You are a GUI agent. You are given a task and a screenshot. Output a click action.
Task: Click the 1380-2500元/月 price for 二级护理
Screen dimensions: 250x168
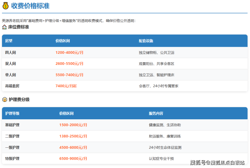point(73,136)
